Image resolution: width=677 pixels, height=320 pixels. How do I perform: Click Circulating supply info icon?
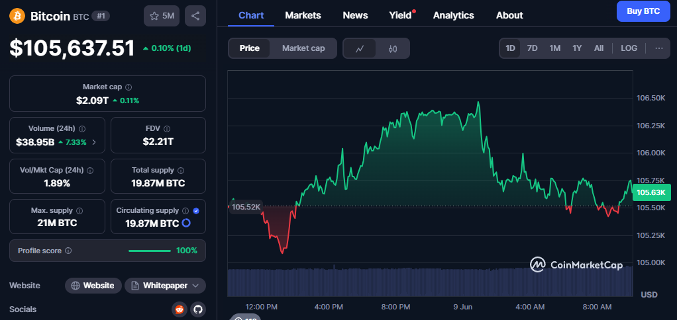point(185,211)
